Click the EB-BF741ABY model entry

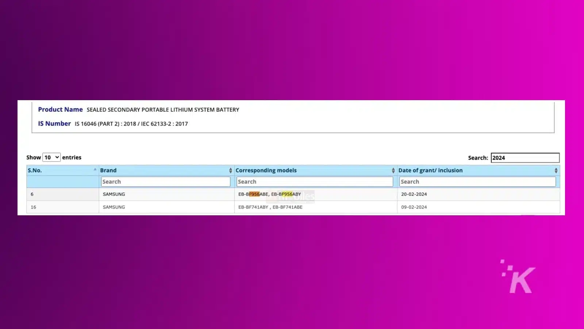(x=253, y=207)
